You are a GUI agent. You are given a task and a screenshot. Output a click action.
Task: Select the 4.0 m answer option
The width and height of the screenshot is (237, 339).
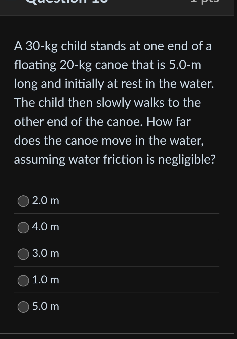pos(23,228)
